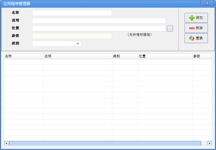Image resolution: width=216 pixels, height=150 pixels.
Task: Click the horizontal scrollbar left arrow
Action: [x=7, y=143]
